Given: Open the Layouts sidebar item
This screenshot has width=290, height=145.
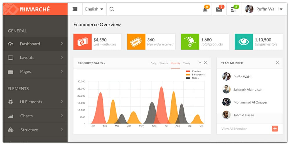Looking at the screenshot, I should 35,58.
